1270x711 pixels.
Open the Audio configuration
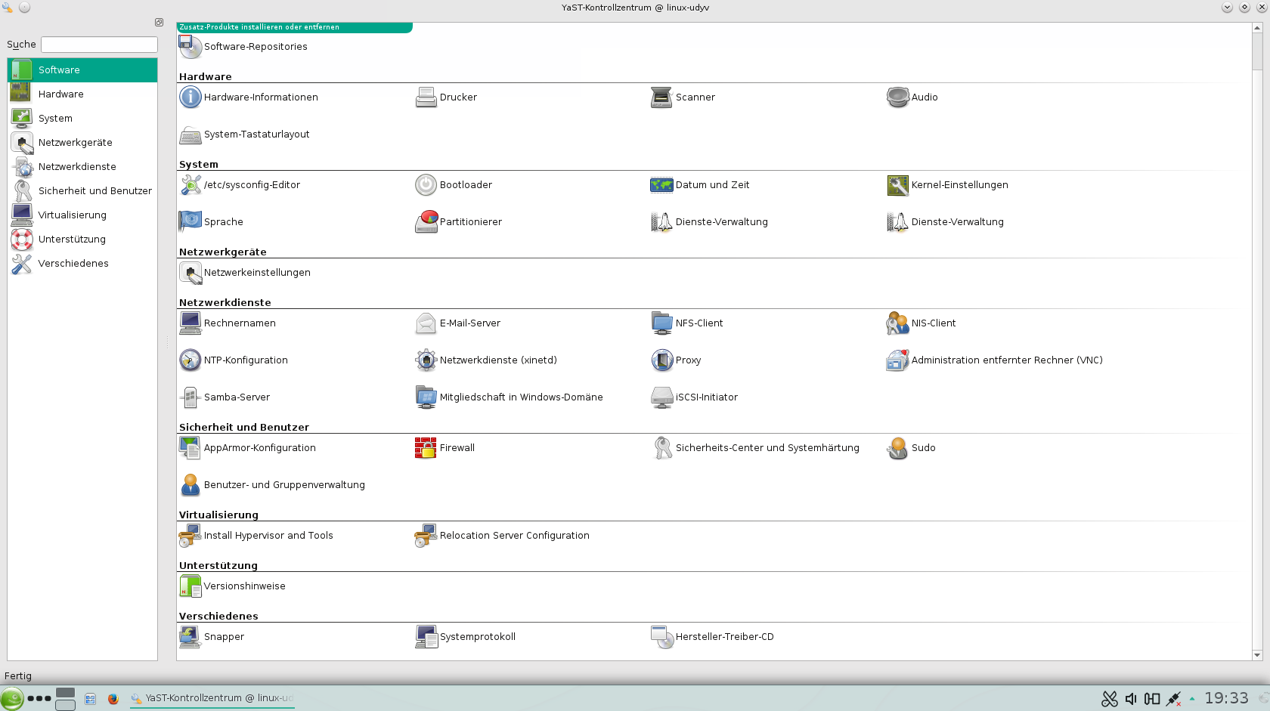click(925, 97)
